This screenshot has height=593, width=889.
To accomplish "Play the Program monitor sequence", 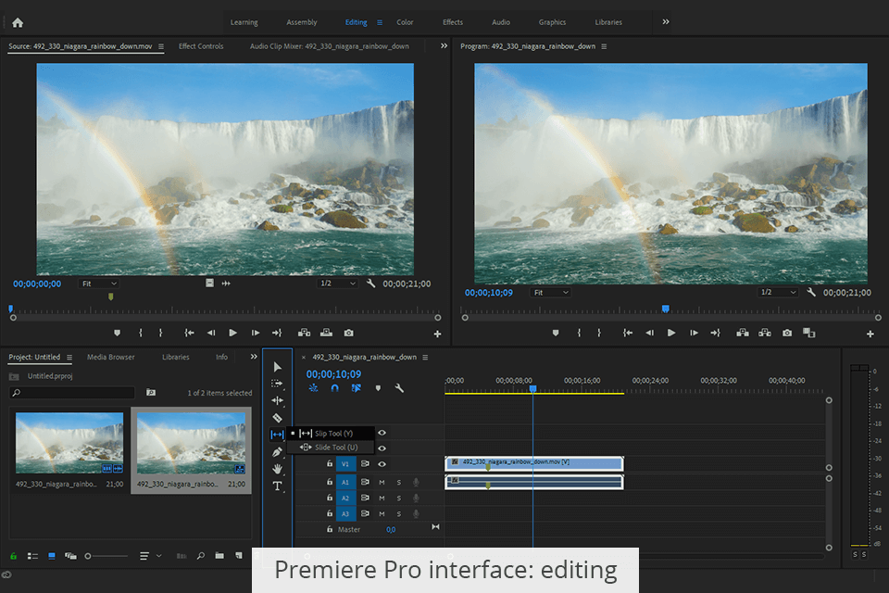I will point(671,334).
